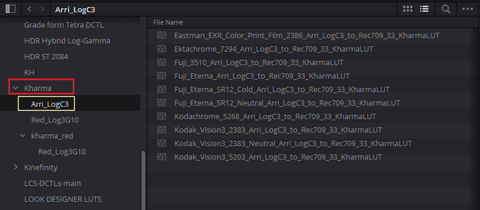Select the KH folder
Viewport: 480px width, 210px height.
point(29,72)
